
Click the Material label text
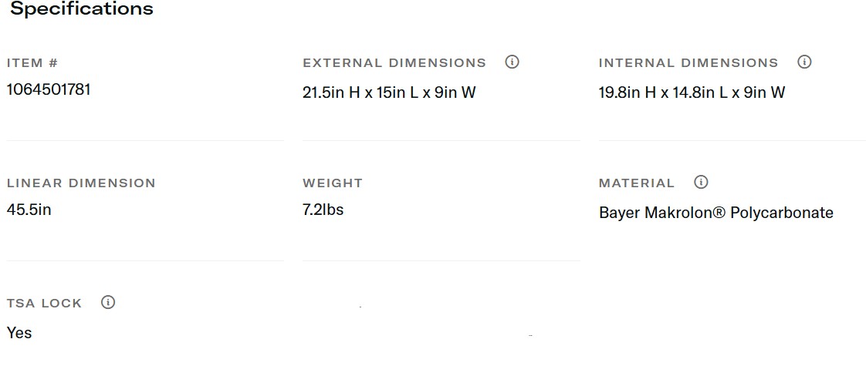[637, 183]
